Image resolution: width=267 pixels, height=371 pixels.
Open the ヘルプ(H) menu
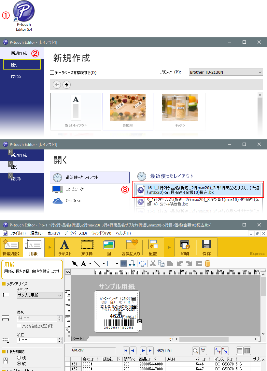click(x=123, y=233)
